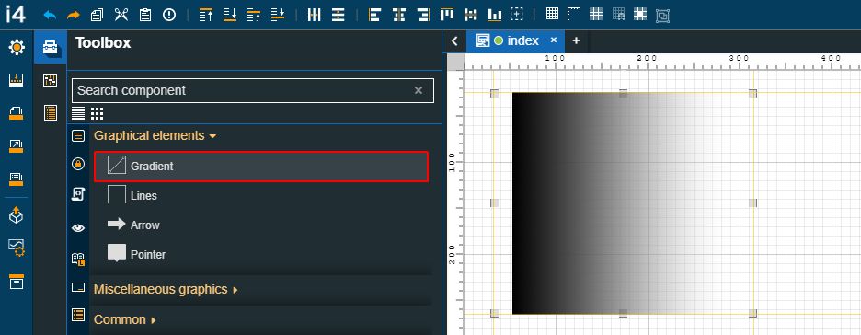Image resolution: width=861 pixels, height=335 pixels.
Task: Toggle the guide lines crosshair icon
Action: pos(596,15)
